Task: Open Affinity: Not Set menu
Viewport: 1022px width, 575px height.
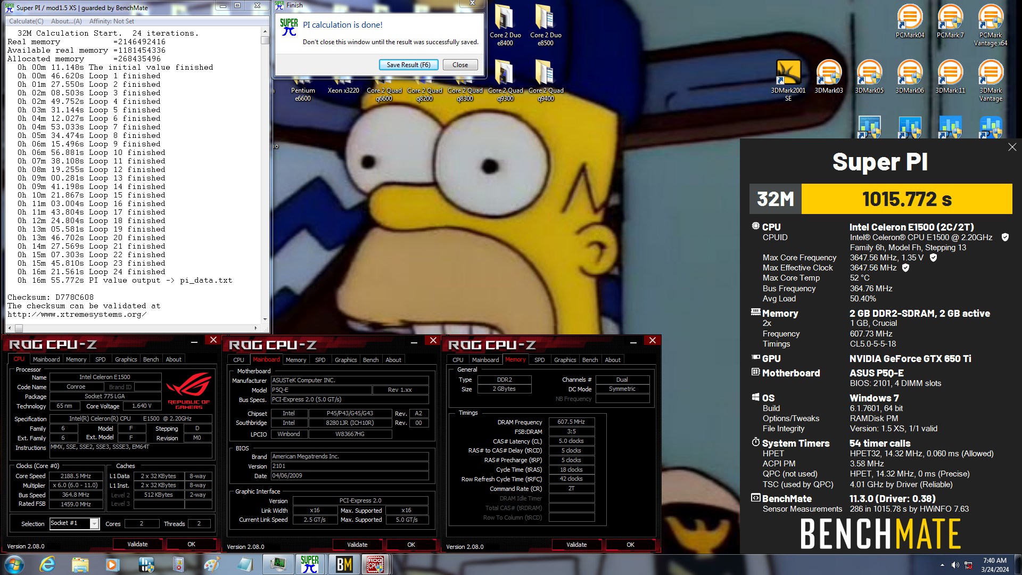Action: click(x=112, y=21)
